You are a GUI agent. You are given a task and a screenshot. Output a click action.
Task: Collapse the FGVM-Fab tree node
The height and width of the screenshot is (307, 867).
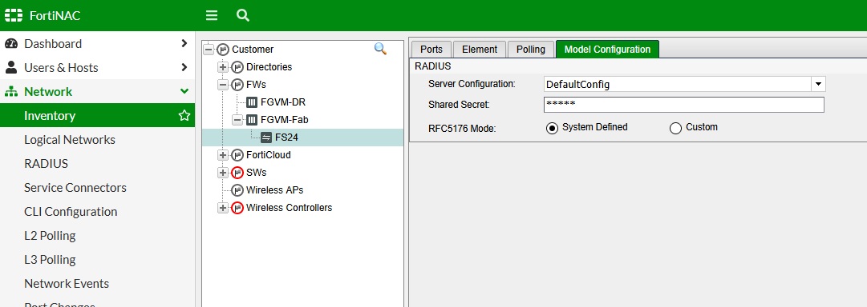tap(237, 120)
